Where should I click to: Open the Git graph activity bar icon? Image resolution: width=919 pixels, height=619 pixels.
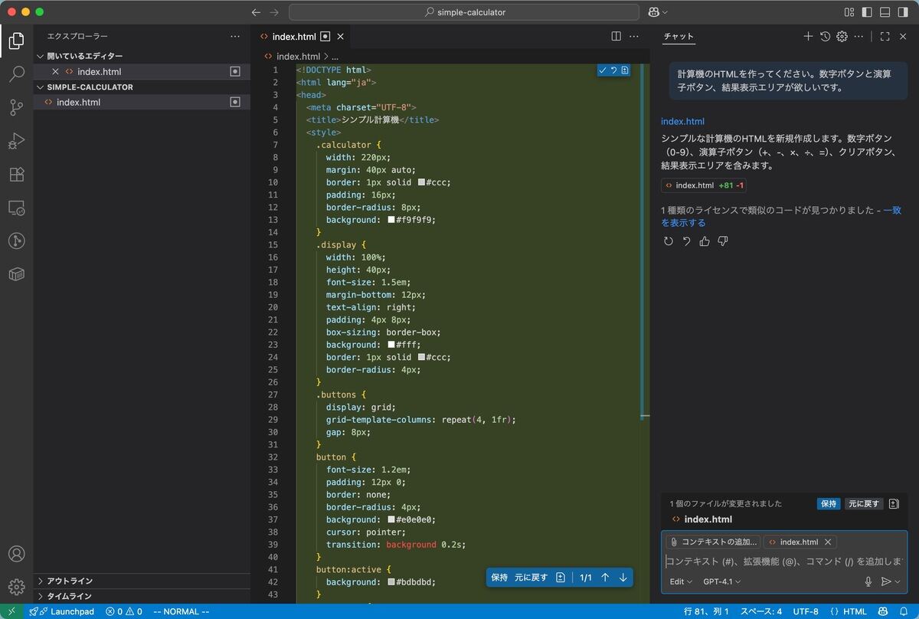click(16, 241)
